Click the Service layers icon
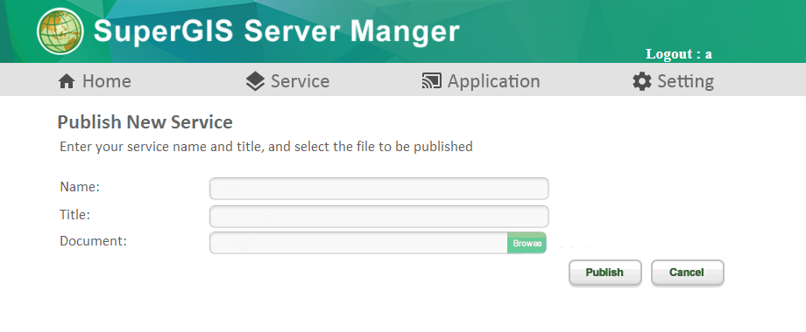806x332 pixels. coord(256,81)
